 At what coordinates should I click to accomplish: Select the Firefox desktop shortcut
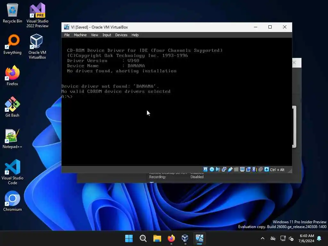[12, 76]
